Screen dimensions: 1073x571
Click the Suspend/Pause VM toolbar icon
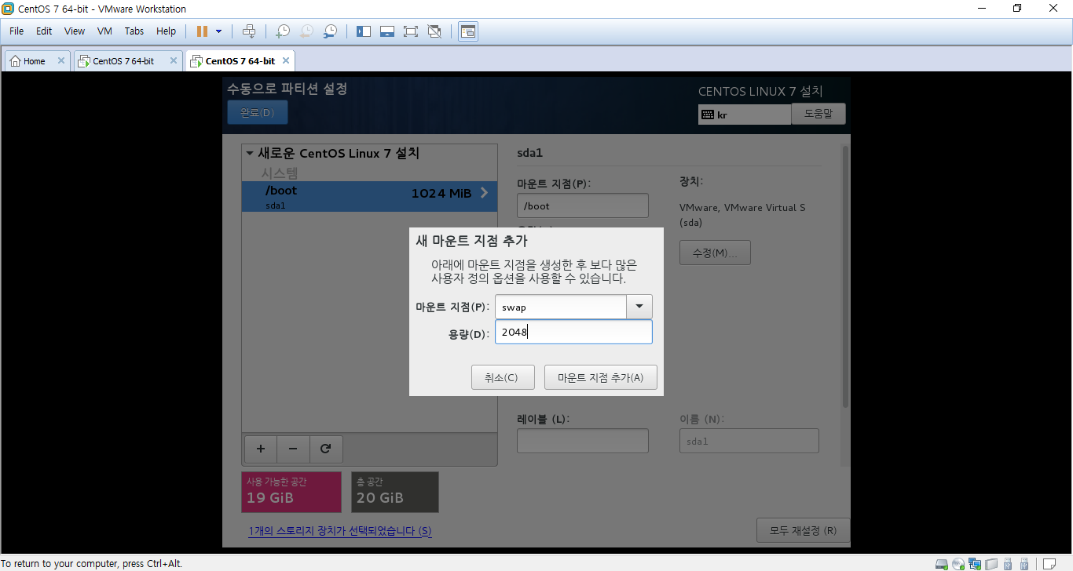(202, 31)
